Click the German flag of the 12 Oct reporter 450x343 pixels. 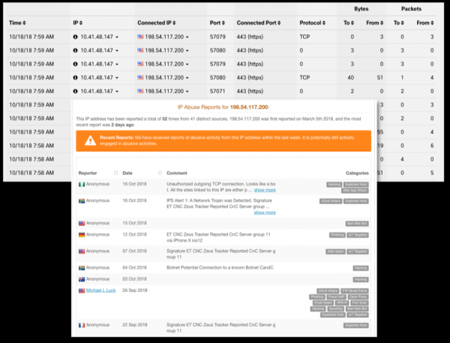pos(82,235)
